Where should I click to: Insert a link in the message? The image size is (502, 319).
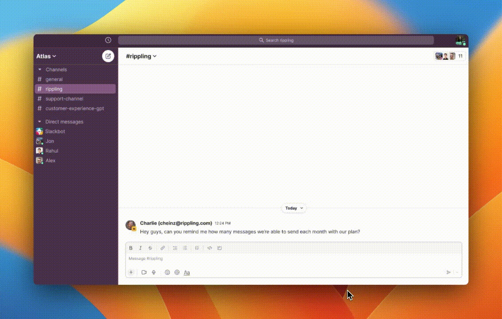(x=163, y=248)
